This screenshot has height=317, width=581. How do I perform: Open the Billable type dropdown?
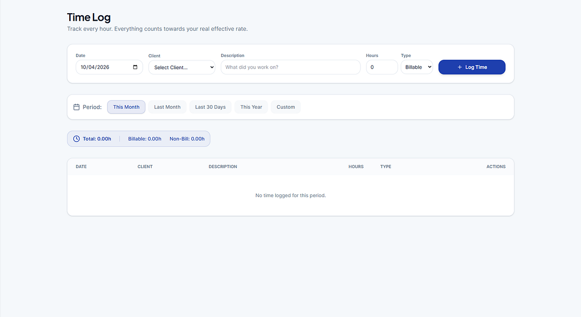coord(417,67)
